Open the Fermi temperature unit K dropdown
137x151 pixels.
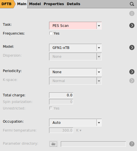coord(79,130)
